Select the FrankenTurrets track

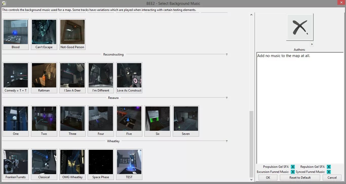click(x=16, y=164)
